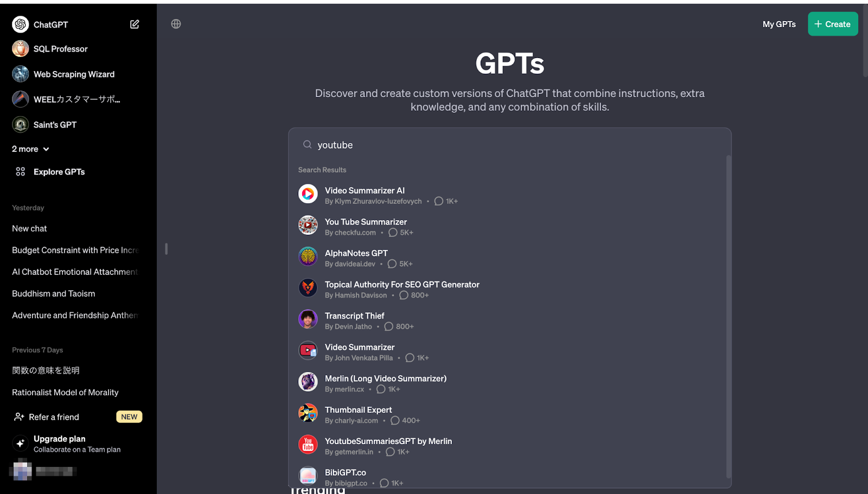Select 'Transcript Thief' result title
868x494 pixels.
point(354,316)
